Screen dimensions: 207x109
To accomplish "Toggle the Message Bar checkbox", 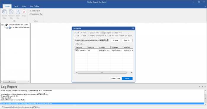I will [30, 14].
